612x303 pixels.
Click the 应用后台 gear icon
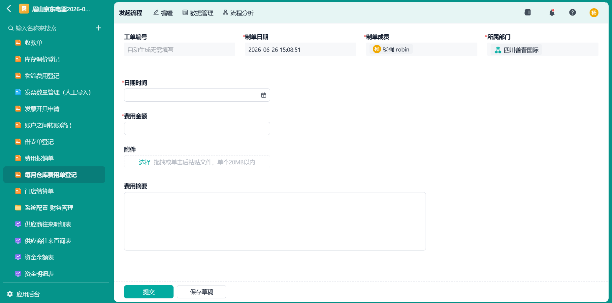click(x=10, y=294)
